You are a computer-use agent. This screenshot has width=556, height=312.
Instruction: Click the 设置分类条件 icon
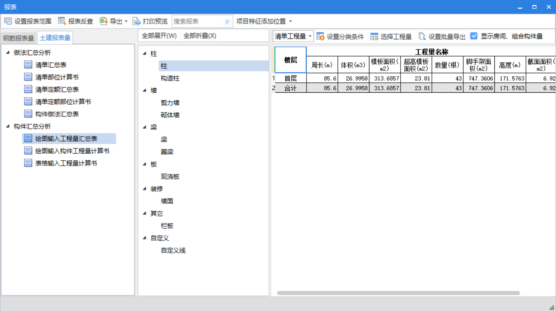[x=321, y=36]
